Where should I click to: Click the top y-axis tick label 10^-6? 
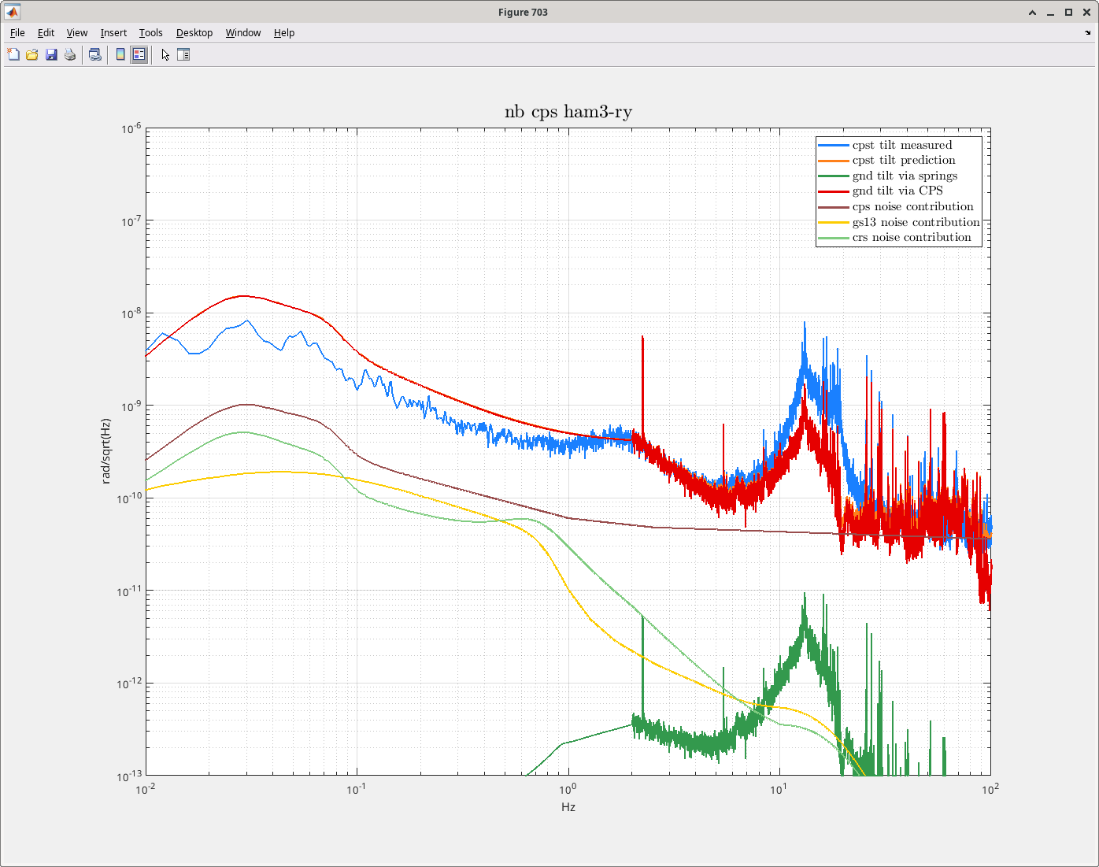pos(131,128)
